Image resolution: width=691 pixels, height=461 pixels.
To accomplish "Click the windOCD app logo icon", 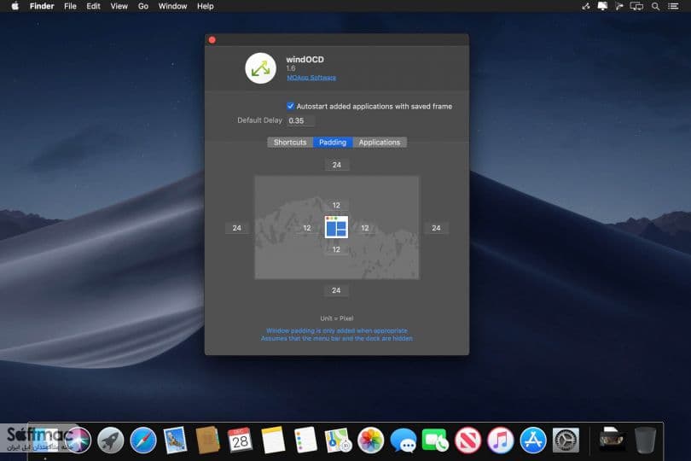I will pos(260,68).
